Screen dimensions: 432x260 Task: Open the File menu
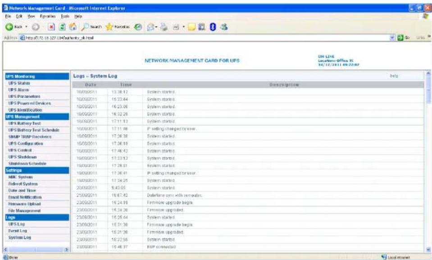[8, 17]
